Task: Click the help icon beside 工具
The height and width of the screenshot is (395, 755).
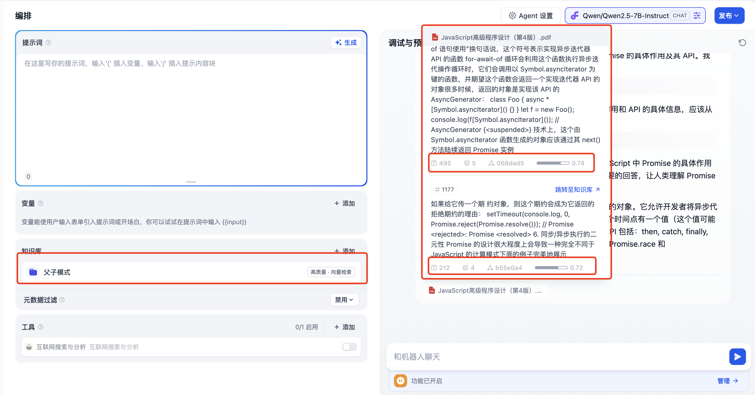Action: 41,327
